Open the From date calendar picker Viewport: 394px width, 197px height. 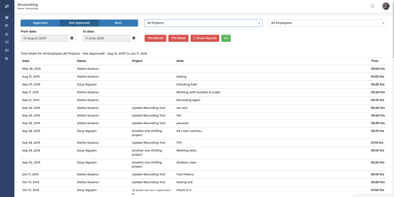(72, 38)
